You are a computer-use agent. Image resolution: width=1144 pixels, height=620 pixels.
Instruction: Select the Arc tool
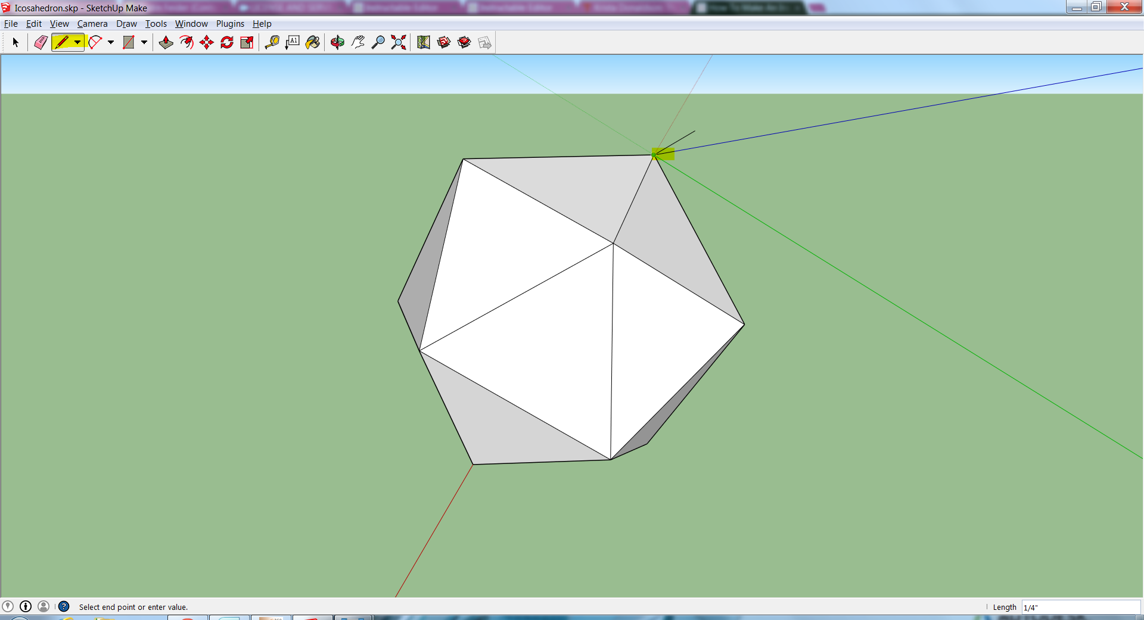(95, 42)
